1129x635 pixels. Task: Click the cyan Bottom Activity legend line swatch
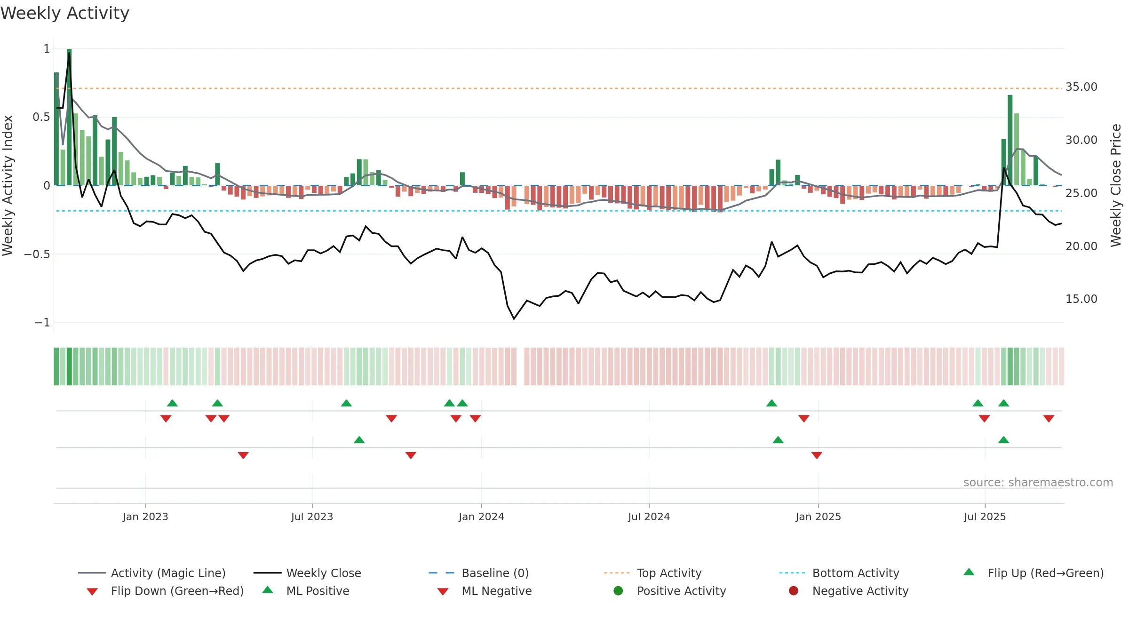[x=792, y=573]
